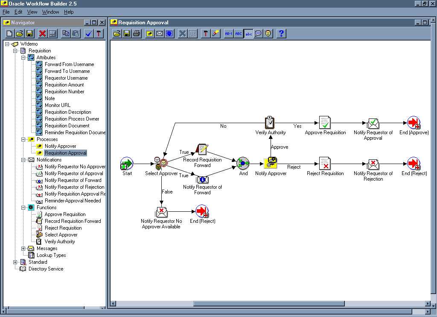Open the Window menu
This screenshot has width=437, height=317.
(50, 12)
